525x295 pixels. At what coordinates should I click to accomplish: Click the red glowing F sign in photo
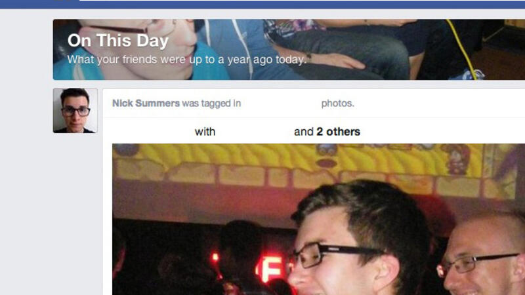tap(272, 268)
